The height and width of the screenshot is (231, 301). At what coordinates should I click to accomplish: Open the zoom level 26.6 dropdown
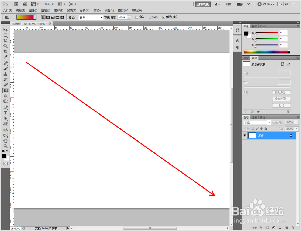click(x=53, y=4)
